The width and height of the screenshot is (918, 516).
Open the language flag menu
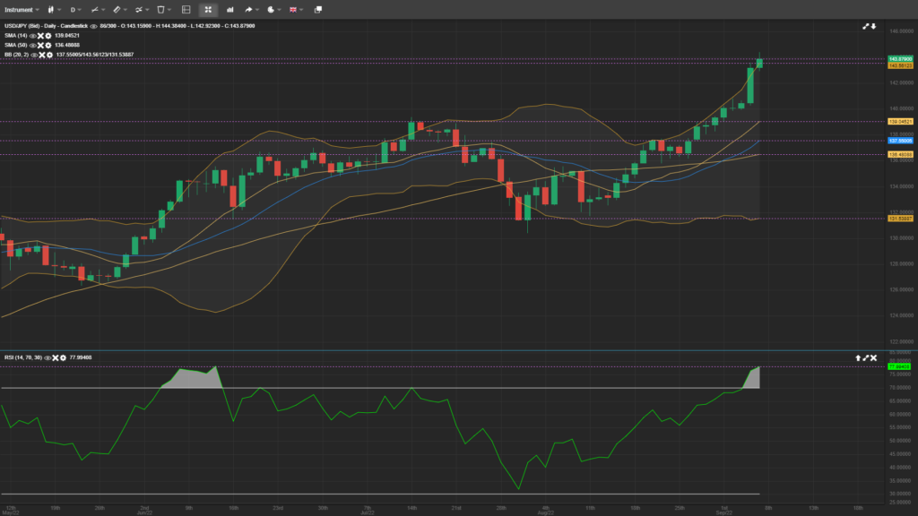coord(295,9)
